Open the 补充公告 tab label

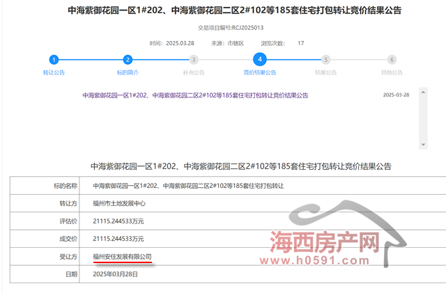[194, 72]
